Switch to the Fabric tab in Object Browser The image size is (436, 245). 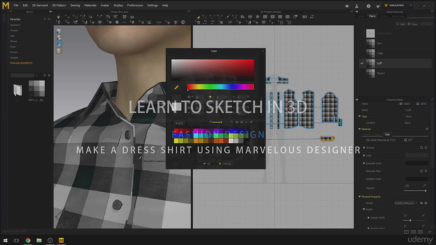coord(372,16)
